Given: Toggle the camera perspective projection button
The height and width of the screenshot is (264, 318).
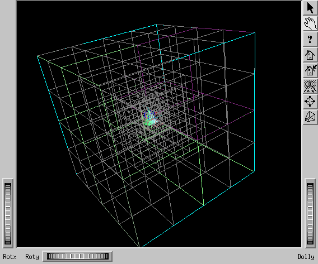Looking at the screenshot, I should click(x=310, y=117).
